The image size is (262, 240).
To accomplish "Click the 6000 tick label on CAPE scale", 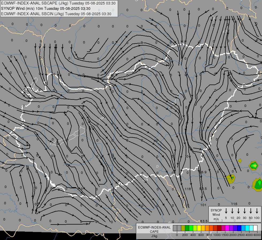I will pyautogui.click(x=257, y=235).
